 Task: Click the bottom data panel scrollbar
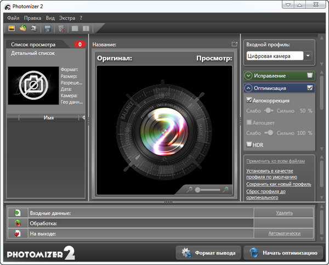tap(322, 222)
